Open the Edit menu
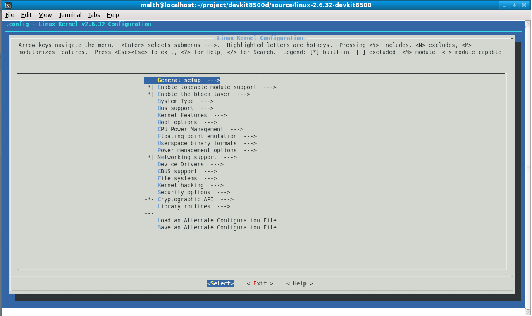This screenshot has width=532, height=316. tap(26, 15)
